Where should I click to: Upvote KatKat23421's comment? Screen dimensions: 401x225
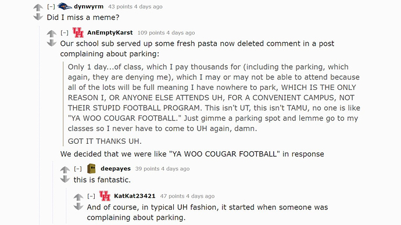point(78,197)
